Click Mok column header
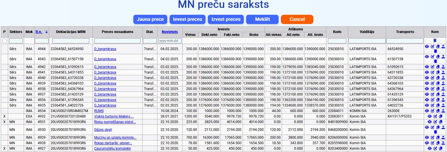This screenshot has height=152, width=447. point(29,32)
